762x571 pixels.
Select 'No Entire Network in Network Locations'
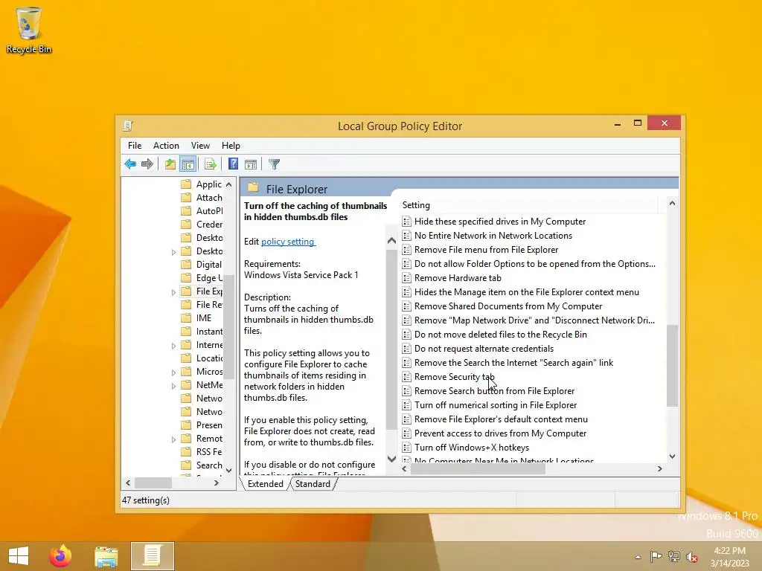[x=493, y=236]
